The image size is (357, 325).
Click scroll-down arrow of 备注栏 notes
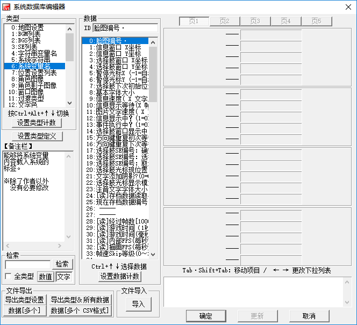click(x=68, y=237)
